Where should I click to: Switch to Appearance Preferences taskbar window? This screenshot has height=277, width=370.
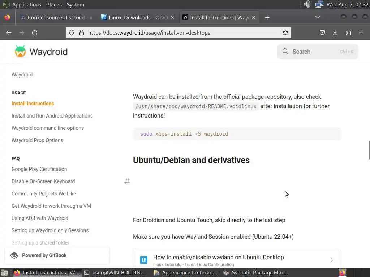pyautogui.click(x=185, y=273)
